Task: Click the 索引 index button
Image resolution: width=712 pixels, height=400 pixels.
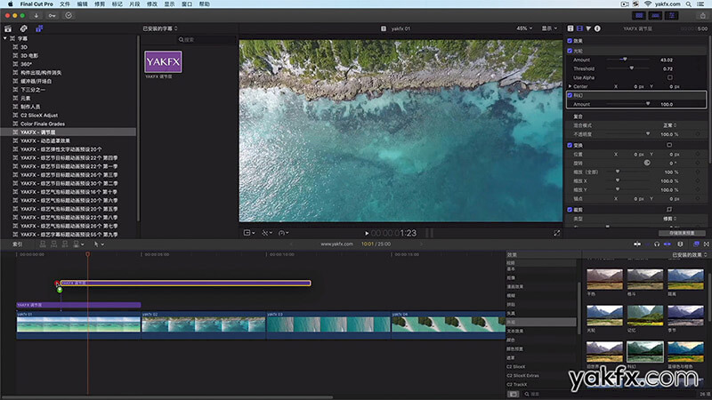Action: pos(17,244)
